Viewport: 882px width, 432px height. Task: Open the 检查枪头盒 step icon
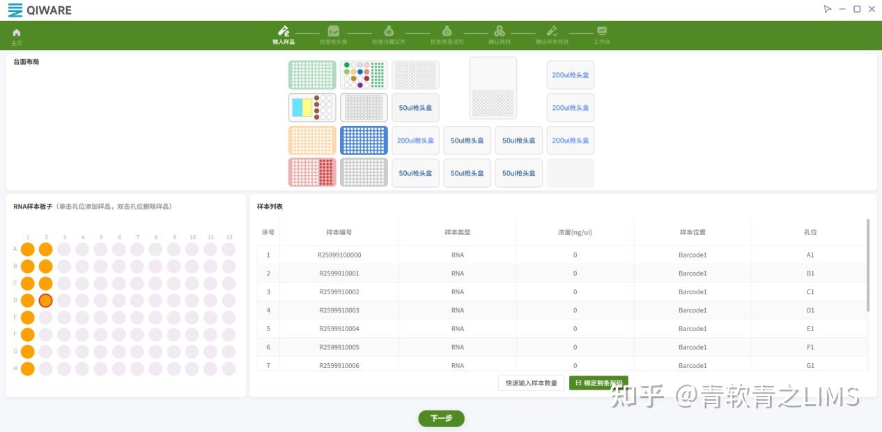[x=334, y=31]
